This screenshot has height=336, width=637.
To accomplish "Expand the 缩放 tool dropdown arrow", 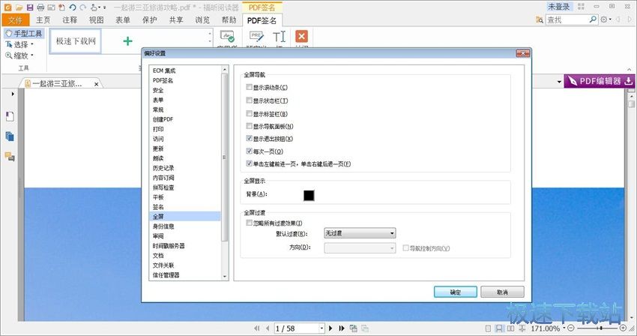I will 32,55.
